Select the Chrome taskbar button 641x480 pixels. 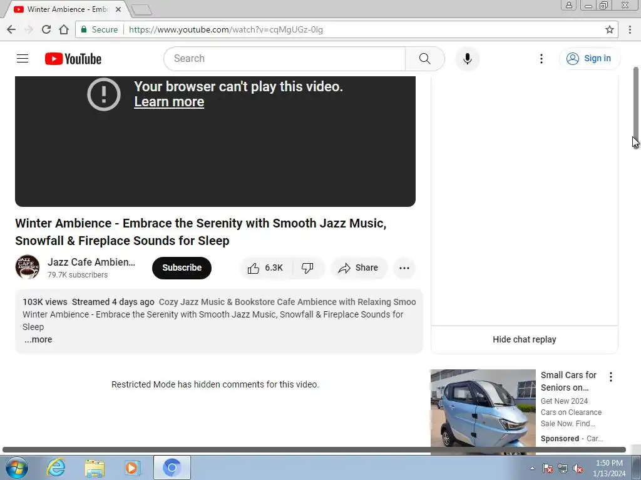pyautogui.click(x=172, y=467)
